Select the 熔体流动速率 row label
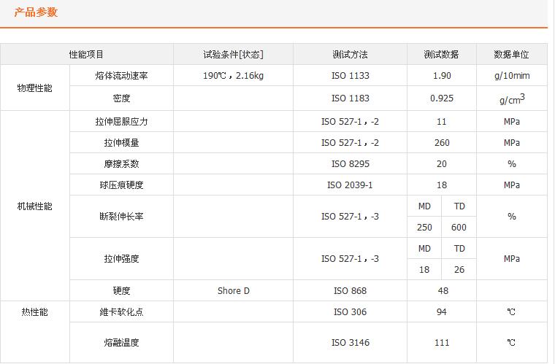The width and height of the screenshot is (555, 364). click(x=122, y=76)
